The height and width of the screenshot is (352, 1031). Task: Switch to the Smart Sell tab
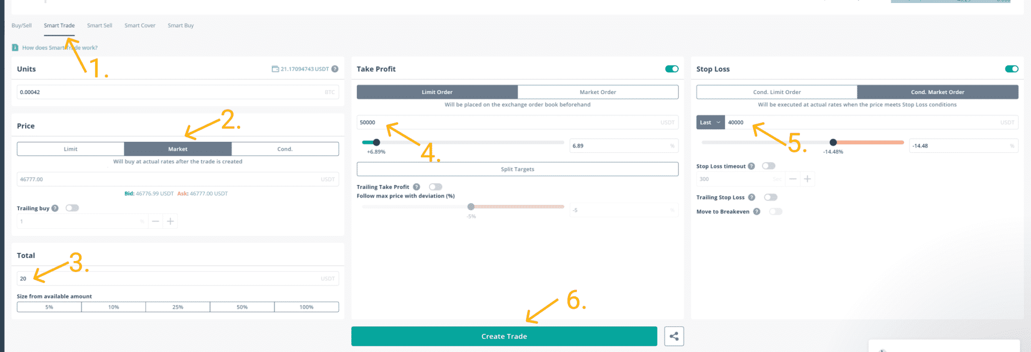(100, 26)
